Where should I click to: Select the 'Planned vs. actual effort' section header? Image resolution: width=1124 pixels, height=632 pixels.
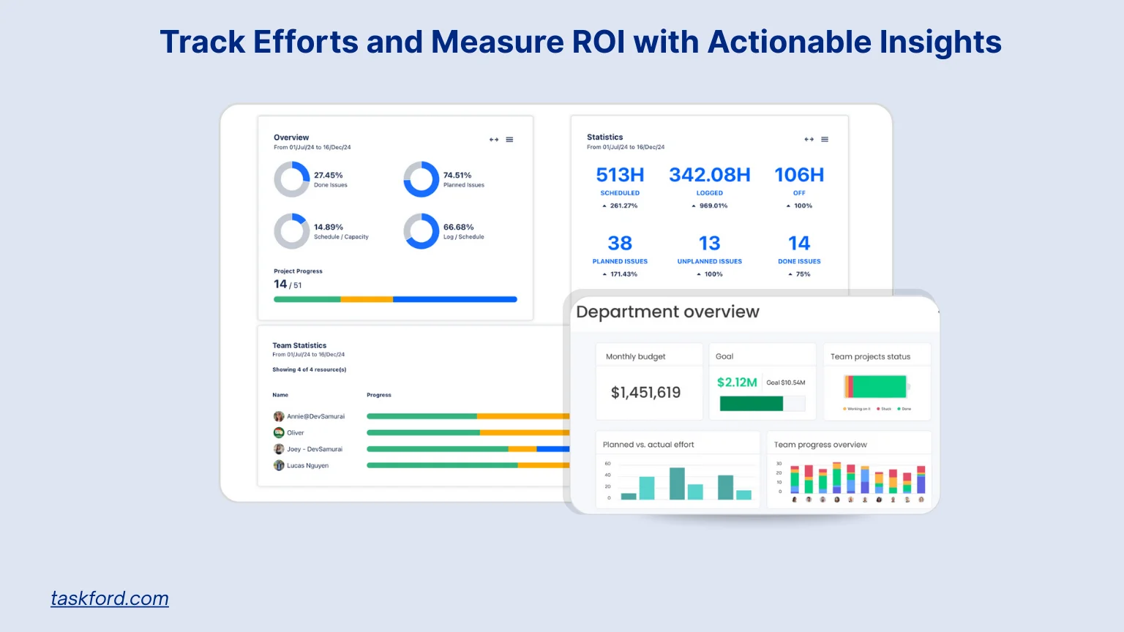(x=650, y=444)
